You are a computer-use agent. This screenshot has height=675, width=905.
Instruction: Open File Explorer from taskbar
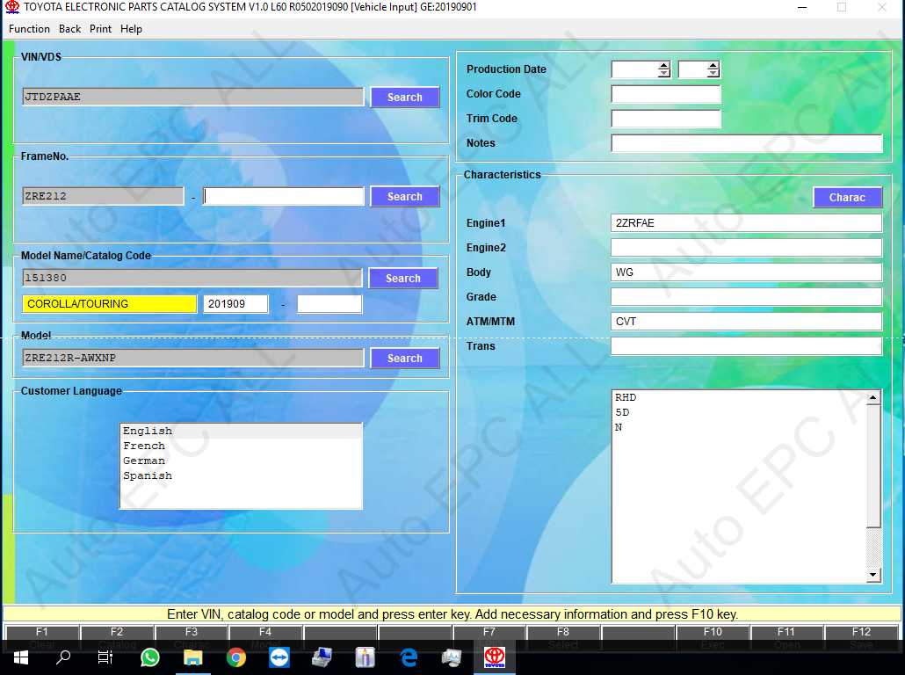192,657
